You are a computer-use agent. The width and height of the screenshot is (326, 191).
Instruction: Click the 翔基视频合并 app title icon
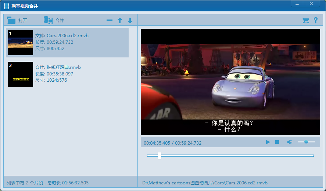click(x=6, y=6)
